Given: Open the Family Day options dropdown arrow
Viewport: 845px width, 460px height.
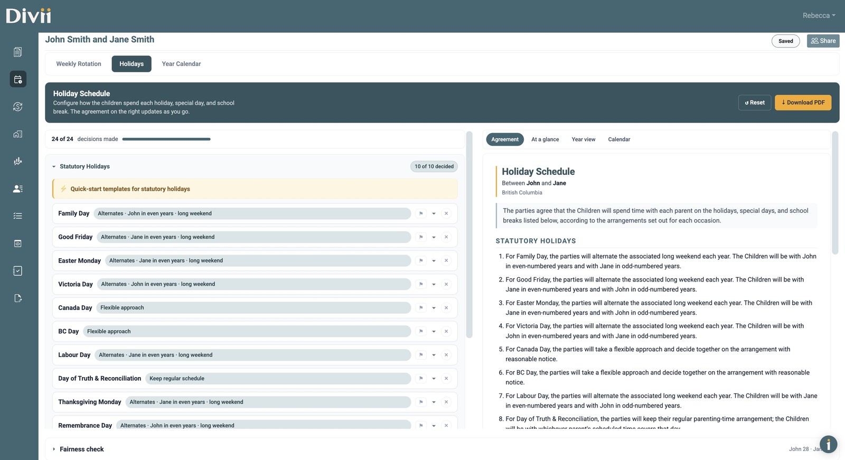Looking at the screenshot, I should click(434, 213).
